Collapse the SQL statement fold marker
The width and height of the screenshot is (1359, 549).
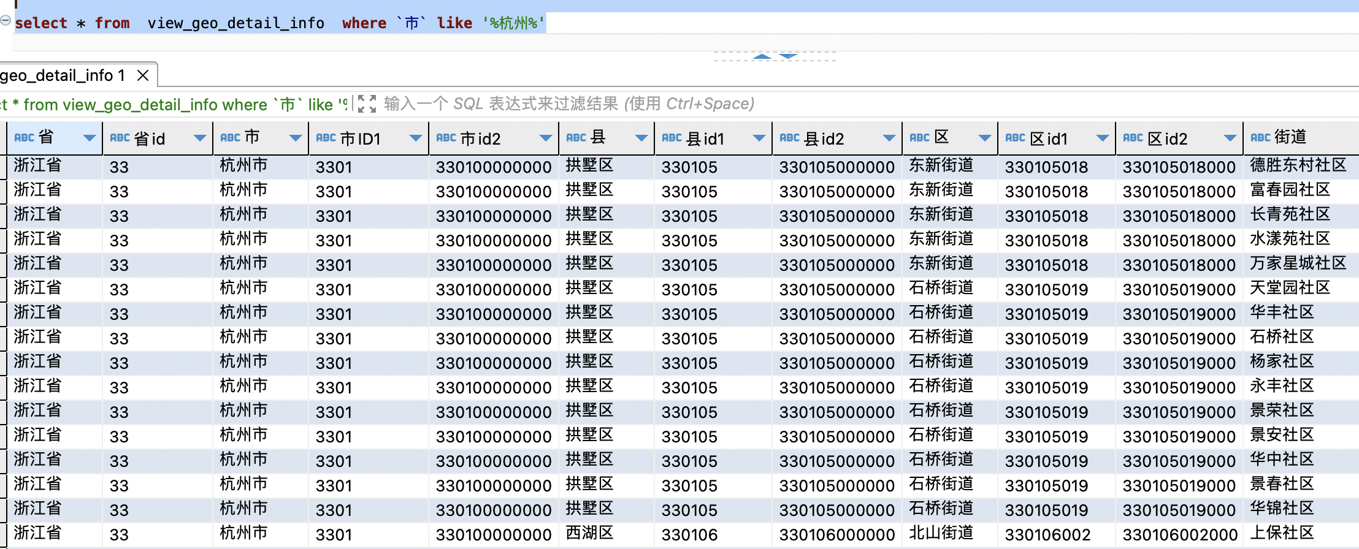tap(6, 20)
